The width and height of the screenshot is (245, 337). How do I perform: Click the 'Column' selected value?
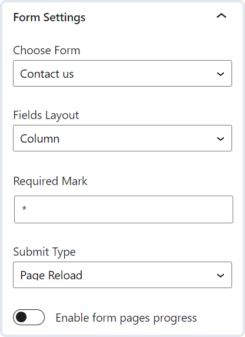click(40, 138)
